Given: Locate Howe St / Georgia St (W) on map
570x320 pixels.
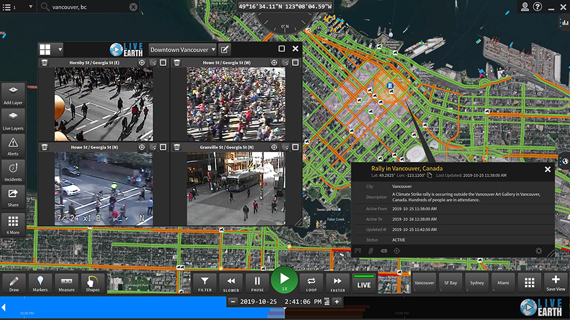Looking at the screenshot, I should 274,63.
